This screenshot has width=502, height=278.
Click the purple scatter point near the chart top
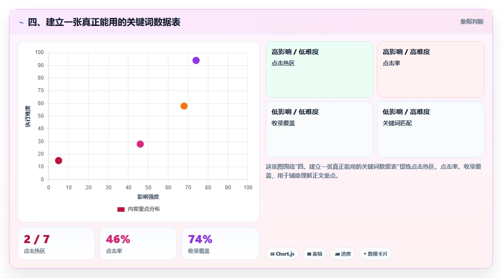click(x=196, y=60)
